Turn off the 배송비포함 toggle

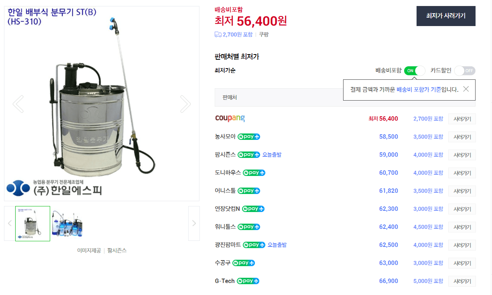coord(415,71)
